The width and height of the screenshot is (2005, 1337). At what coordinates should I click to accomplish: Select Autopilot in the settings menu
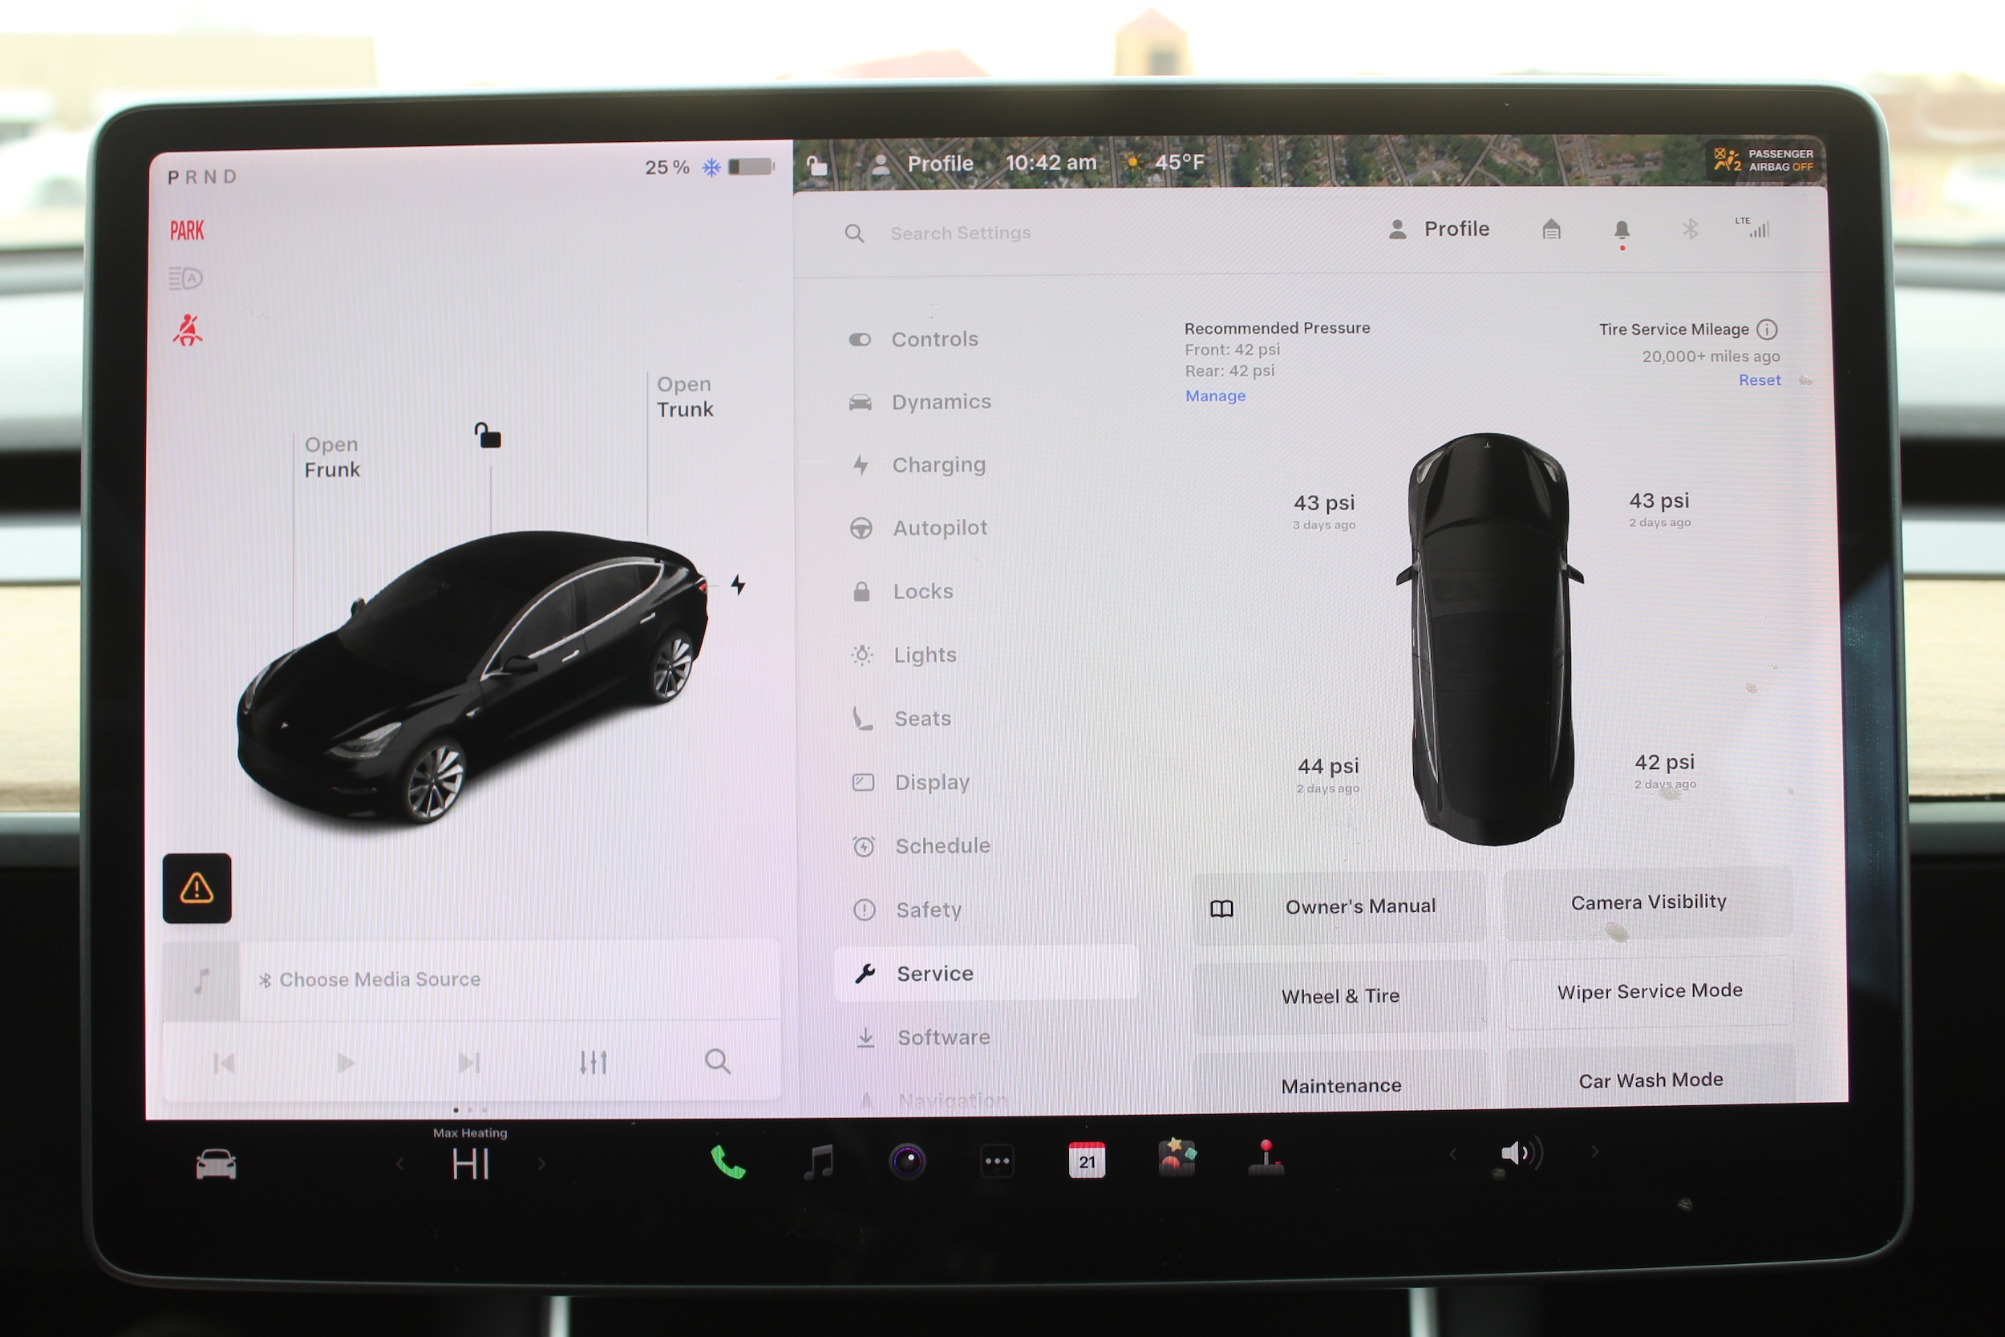939,528
